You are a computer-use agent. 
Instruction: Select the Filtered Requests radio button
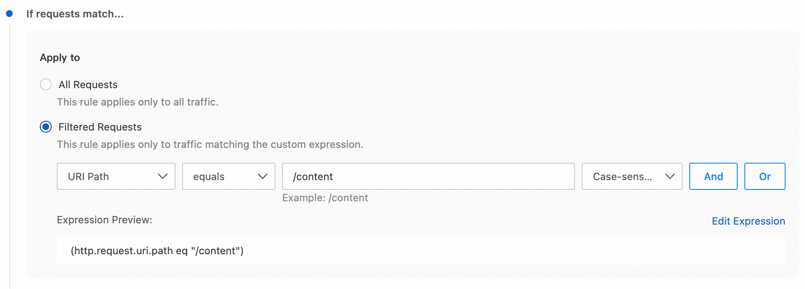pos(46,127)
